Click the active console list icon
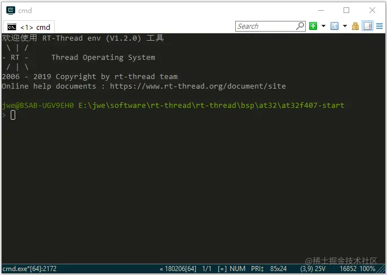This screenshot has width=387, height=275. click(x=335, y=26)
